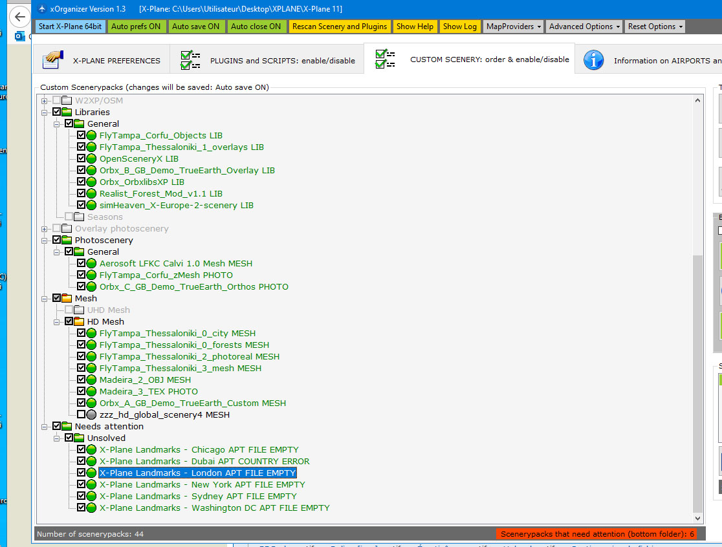The width and height of the screenshot is (722, 547).
Task: Click the Plugins and Scripts checklist icon
Action: (190, 60)
